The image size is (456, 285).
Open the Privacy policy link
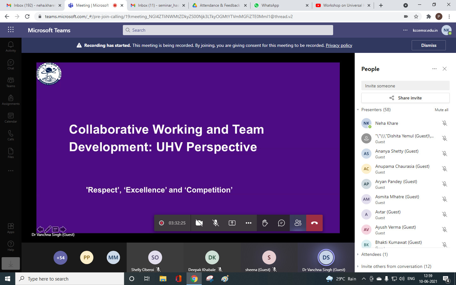pos(339,45)
